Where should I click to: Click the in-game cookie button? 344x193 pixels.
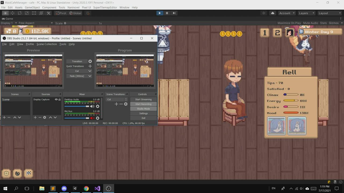tap(17, 173)
